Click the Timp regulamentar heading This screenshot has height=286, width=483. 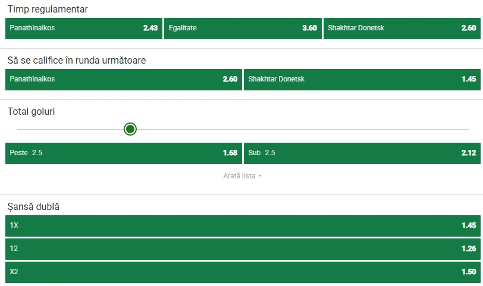coord(48,10)
